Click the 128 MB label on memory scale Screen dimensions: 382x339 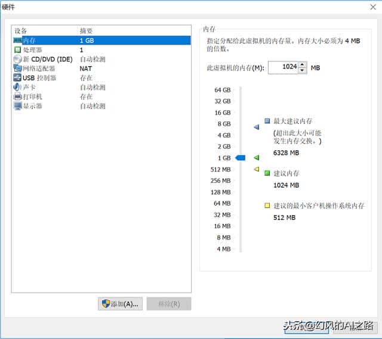pos(220,192)
